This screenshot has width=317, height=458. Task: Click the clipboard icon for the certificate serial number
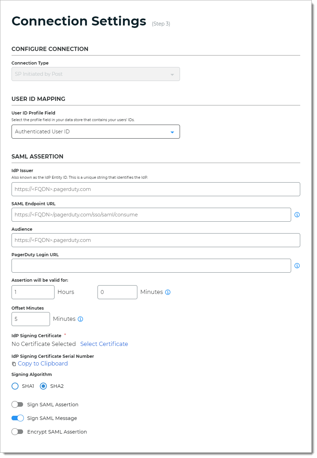[x=13, y=363]
